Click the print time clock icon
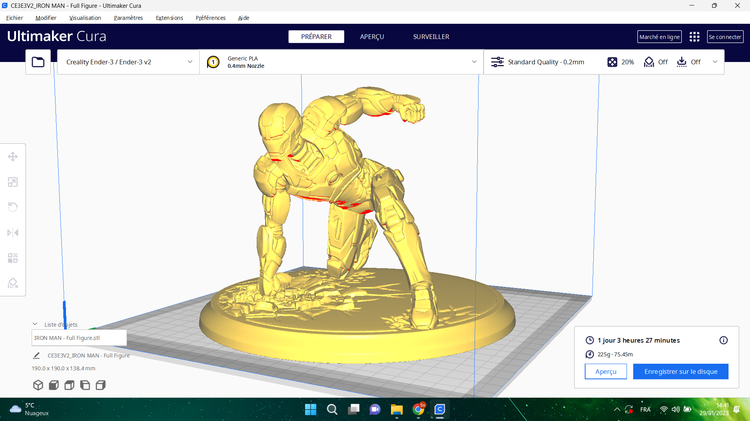 (x=590, y=340)
